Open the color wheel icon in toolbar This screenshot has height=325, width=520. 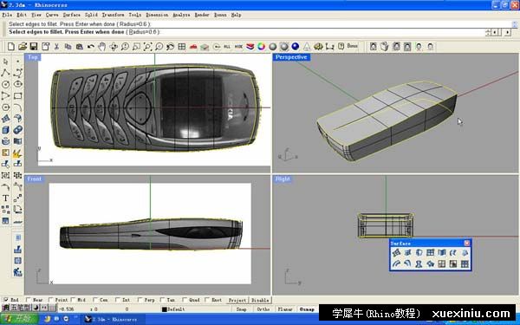pos(262,47)
